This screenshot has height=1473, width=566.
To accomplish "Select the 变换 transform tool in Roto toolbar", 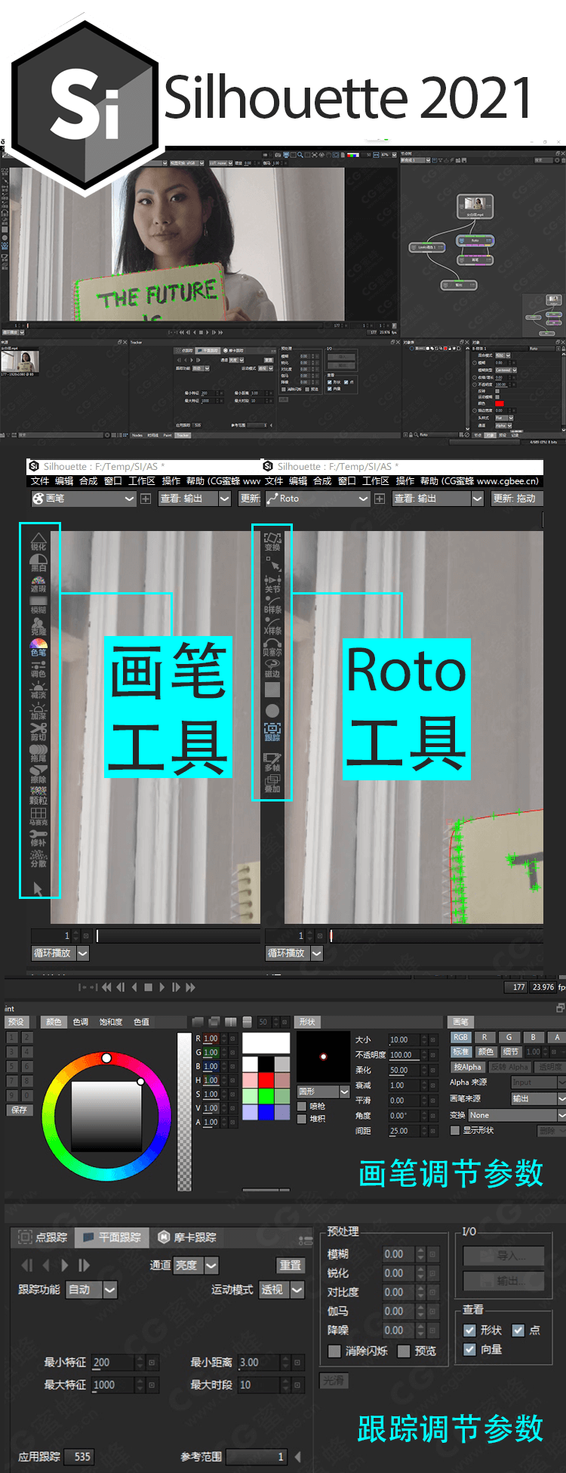I will click(x=272, y=542).
